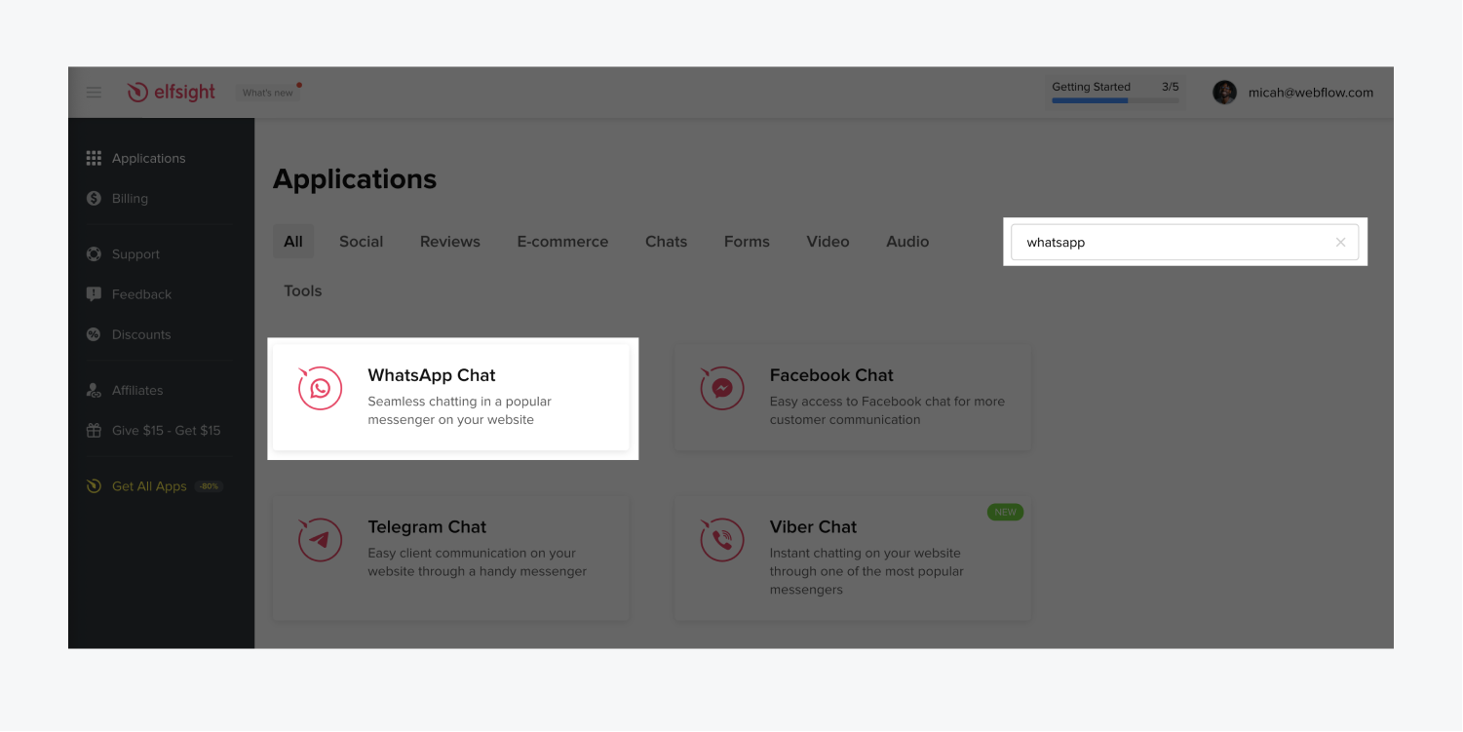Open the micah@webflow.com user avatar

coord(1224,93)
